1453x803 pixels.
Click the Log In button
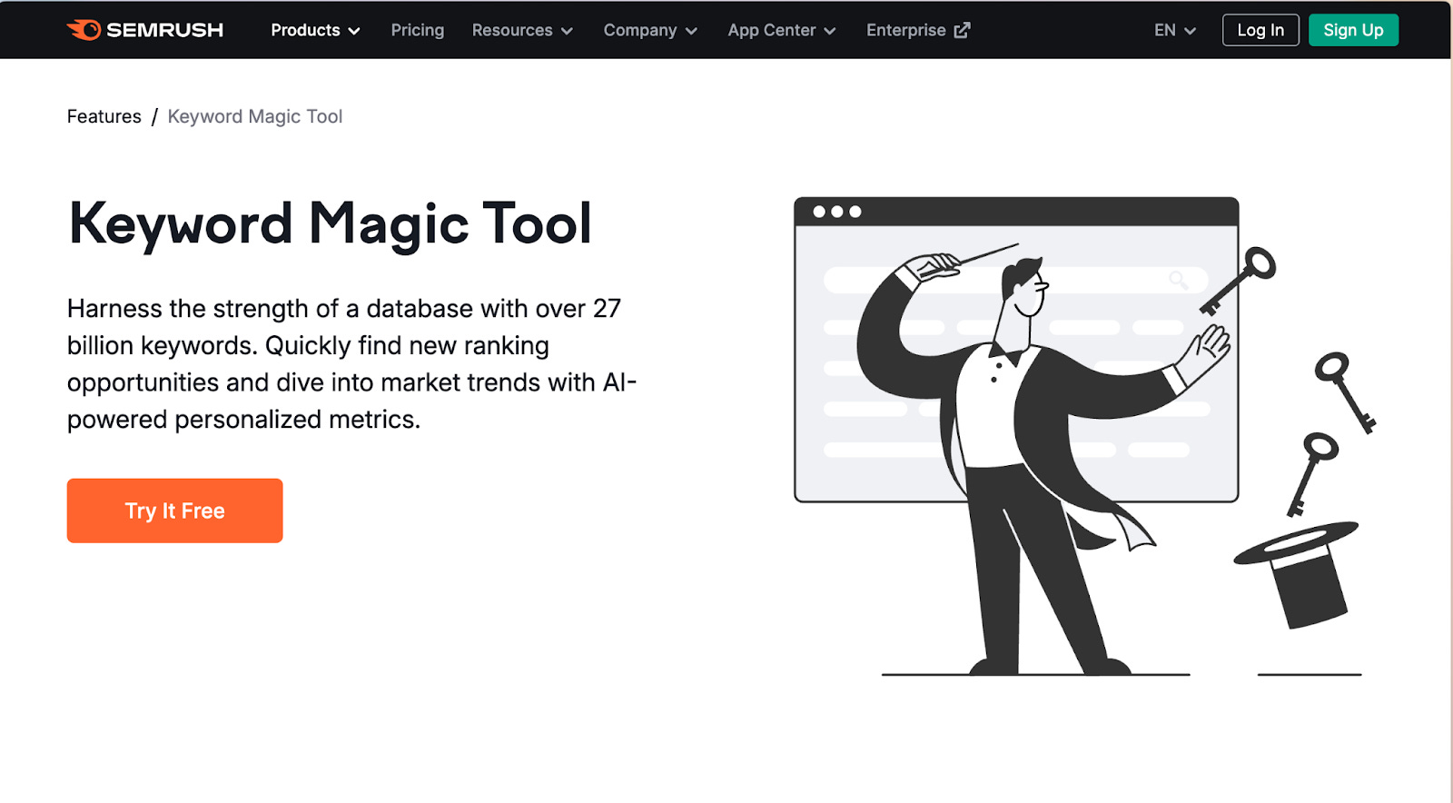[x=1260, y=30]
